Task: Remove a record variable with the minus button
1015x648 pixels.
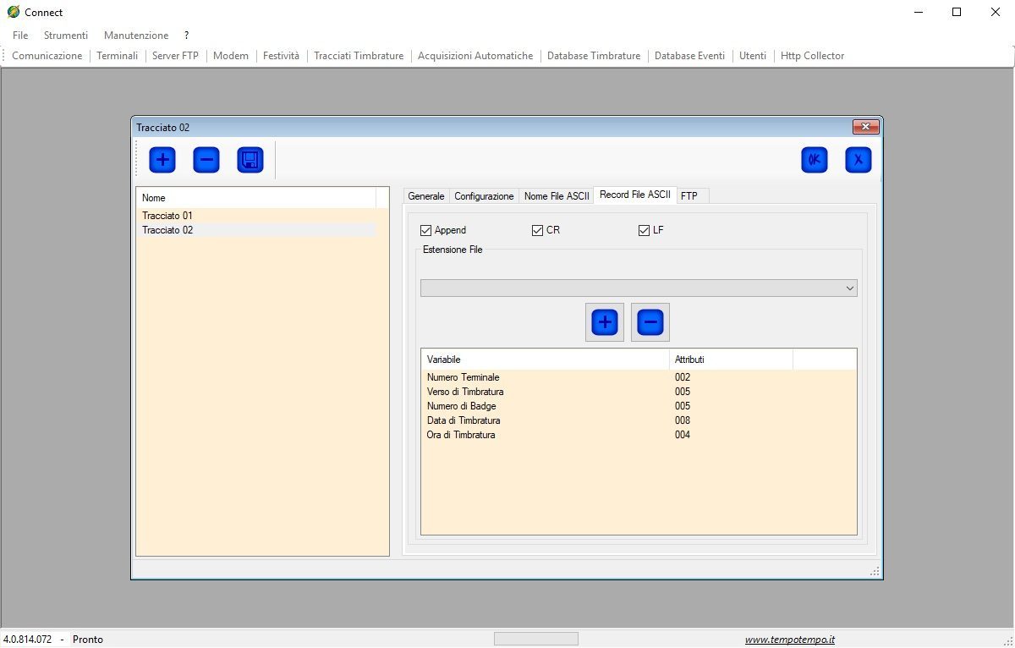Action: [650, 322]
